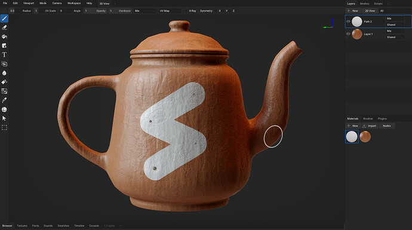Switch to the Brushes tab
This screenshot has height=230, width=412.
[368, 119]
